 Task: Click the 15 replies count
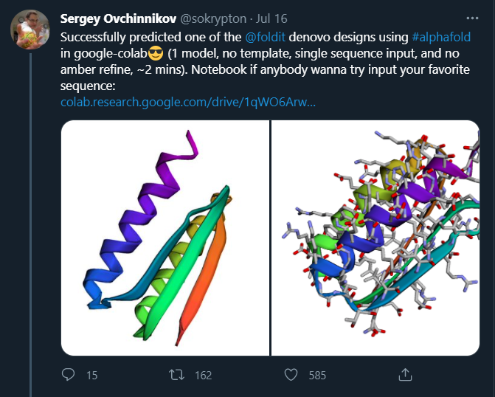[92, 375]
